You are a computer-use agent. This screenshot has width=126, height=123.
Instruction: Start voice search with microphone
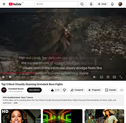pyautogui.click(x=91, y=4)
